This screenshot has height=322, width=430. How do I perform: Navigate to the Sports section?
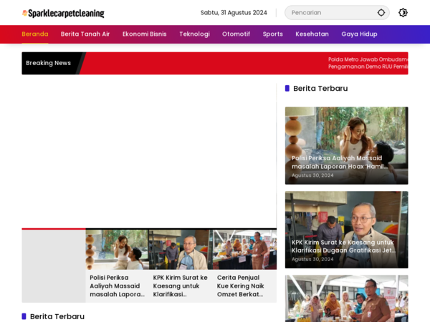pyautogui.click(x=272, y=34)
